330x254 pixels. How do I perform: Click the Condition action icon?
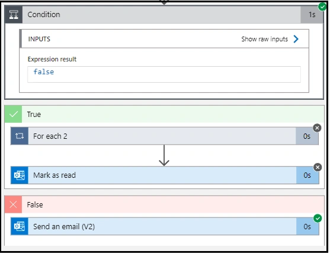tap(14, 15)
